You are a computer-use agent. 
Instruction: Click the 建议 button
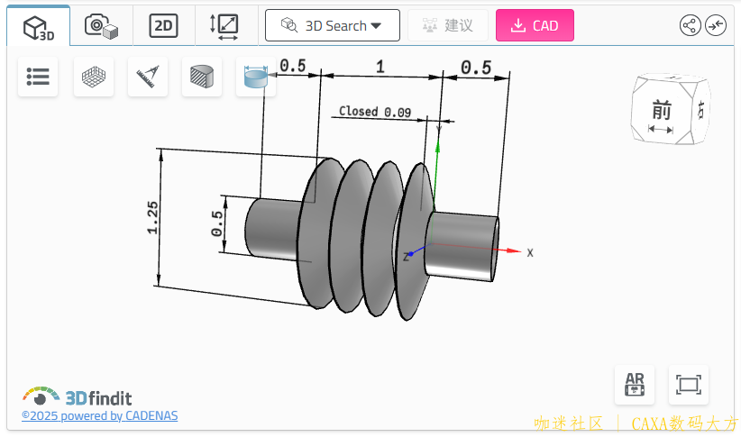(447, 25)
